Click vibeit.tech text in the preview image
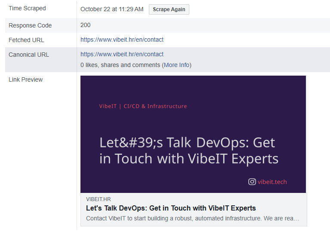 pos(272,182)
